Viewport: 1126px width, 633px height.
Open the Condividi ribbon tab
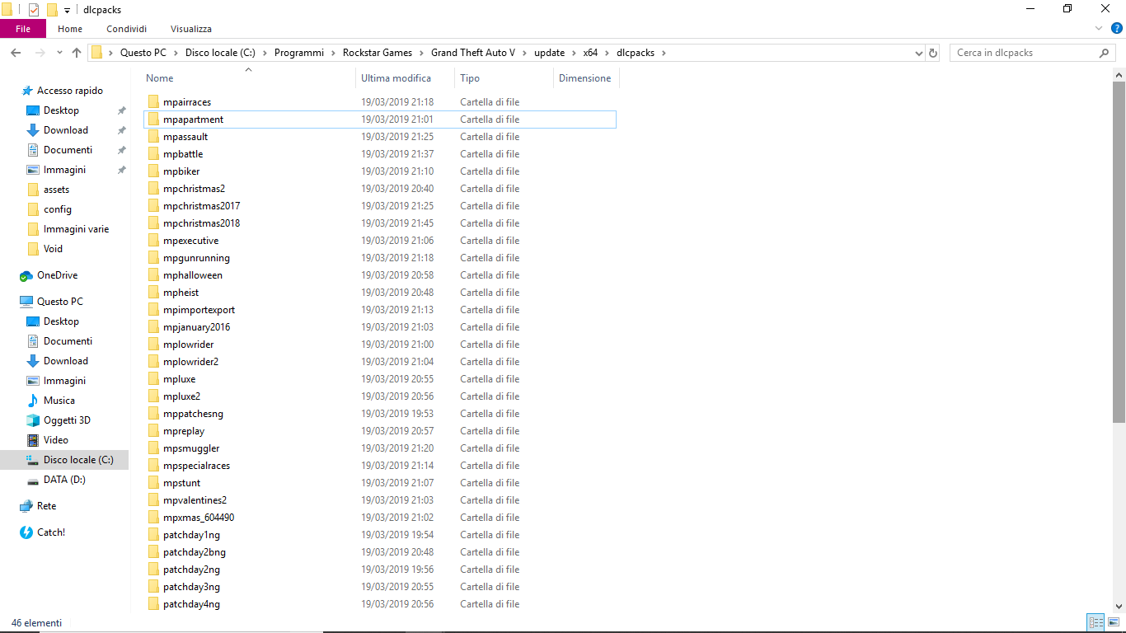click(x=126, y=29)
